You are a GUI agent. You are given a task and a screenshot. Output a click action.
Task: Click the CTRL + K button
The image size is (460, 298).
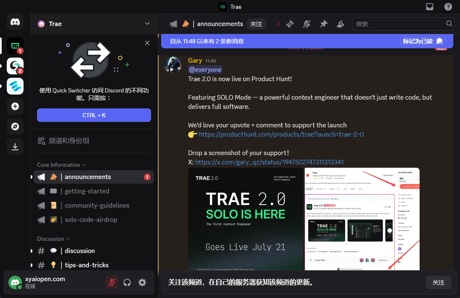[94, 115]
